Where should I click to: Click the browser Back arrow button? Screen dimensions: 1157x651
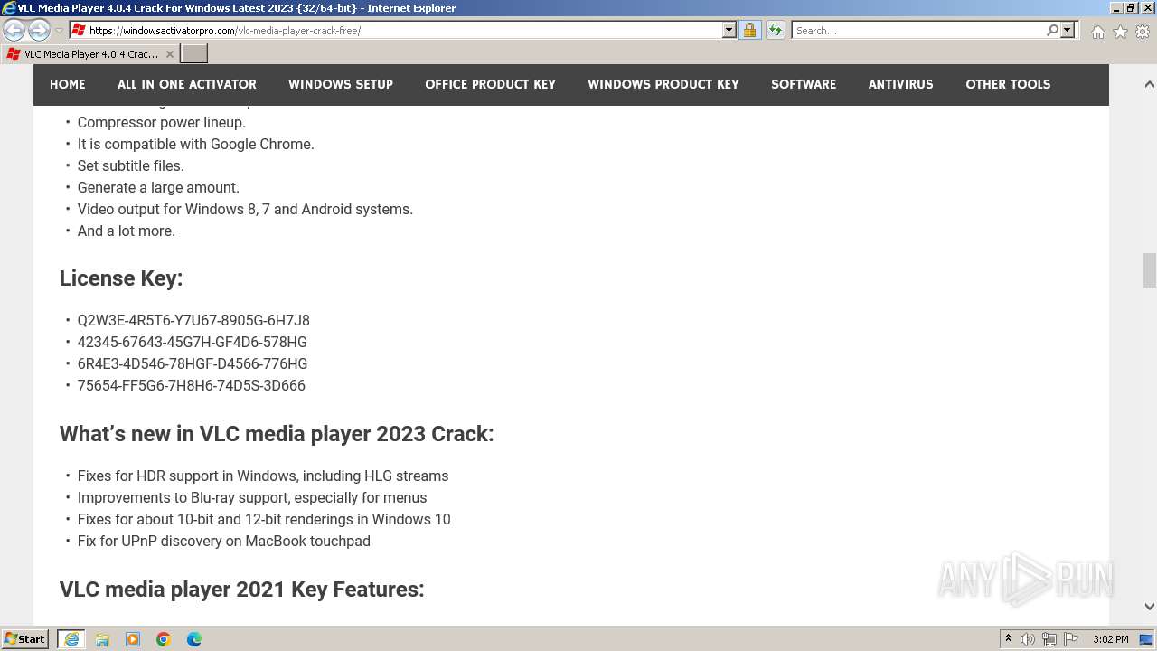tap(14, 31)
